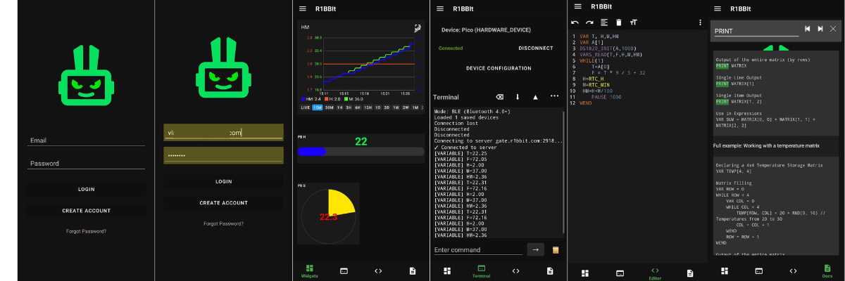Focus the Enter command input field
This screenshot has height=281, width=845.
(477, 249)
